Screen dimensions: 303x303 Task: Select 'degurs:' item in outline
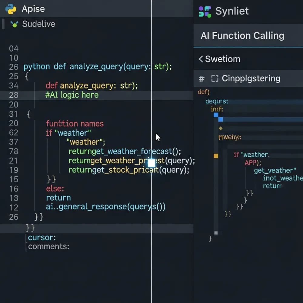click(x=217, y=101)
